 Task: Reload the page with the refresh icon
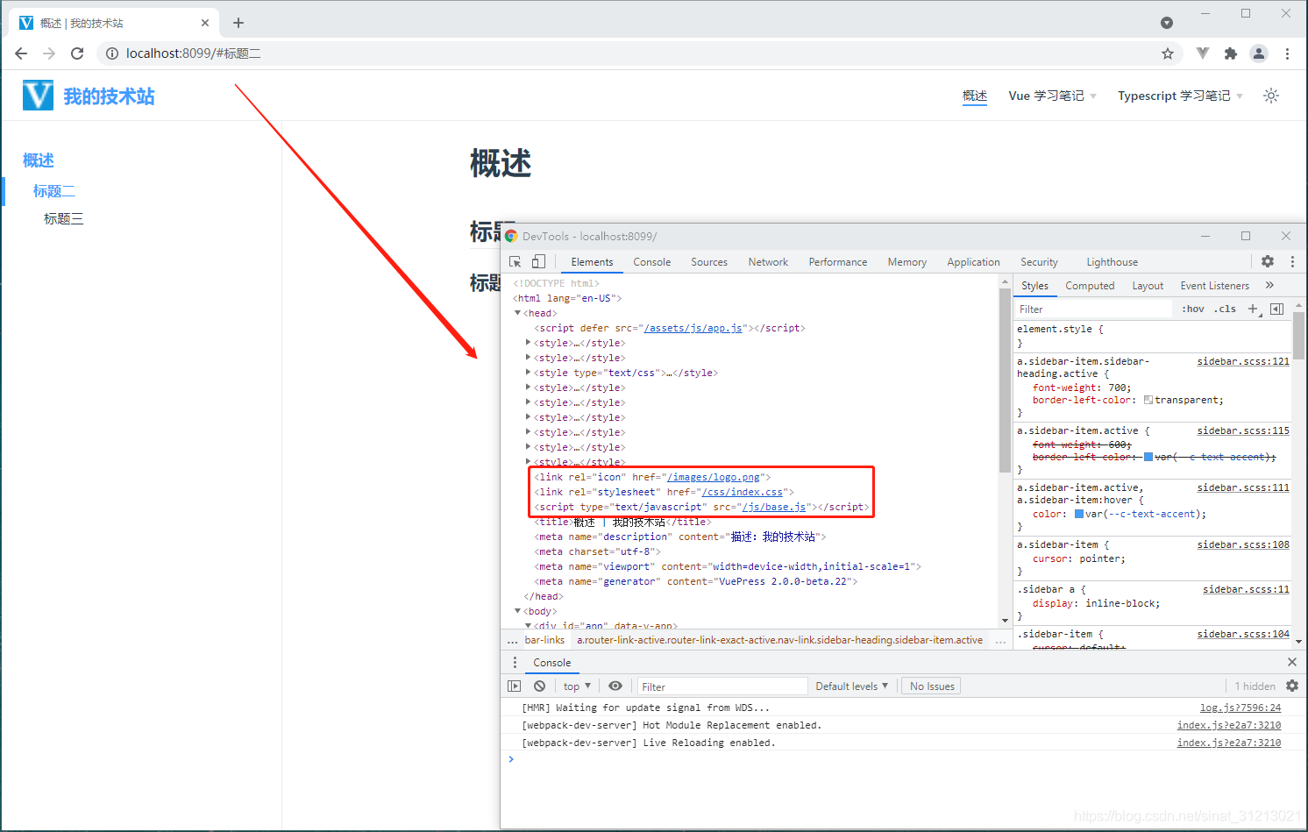(77, 53)
